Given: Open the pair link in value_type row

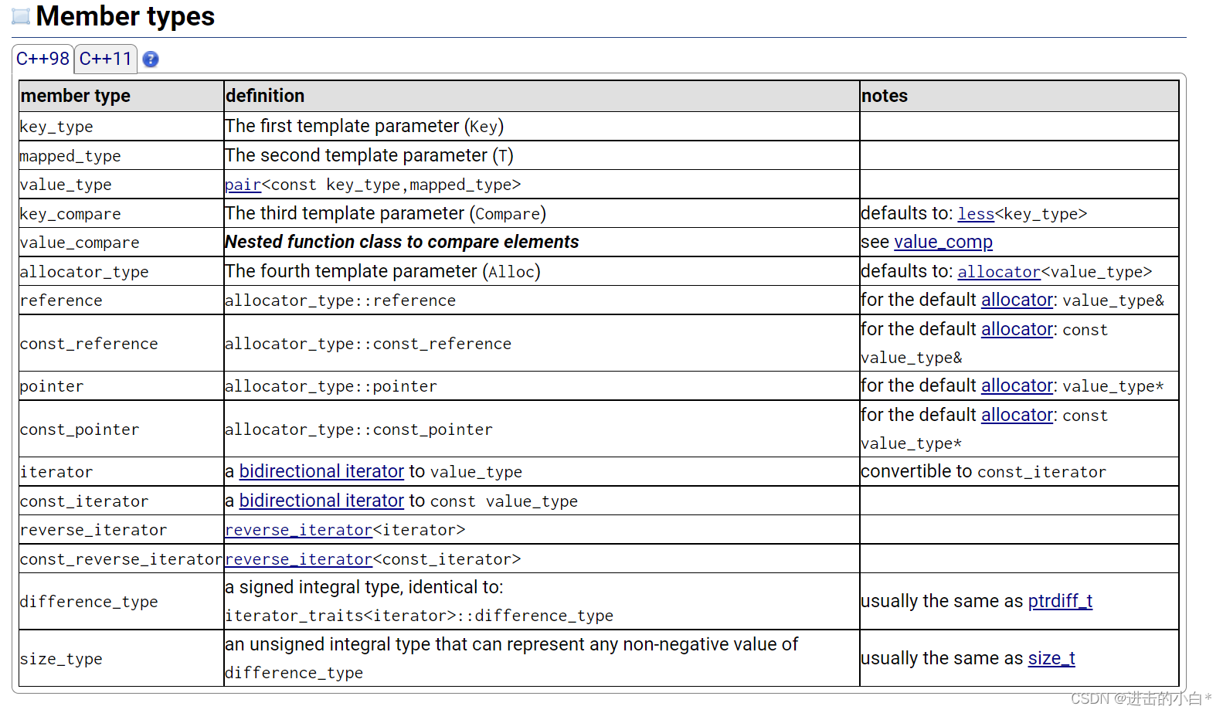Looking at the screenshot, I should pos(243,185).
